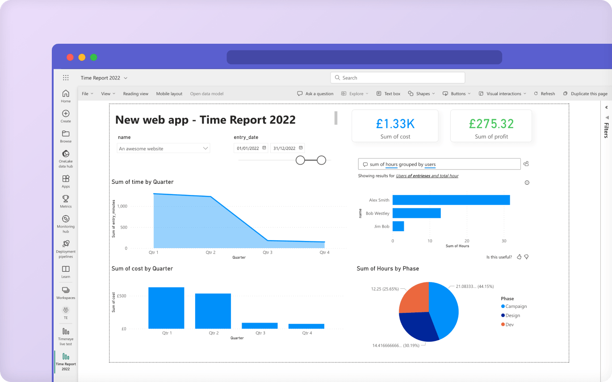This screenshot has width=612, height=382.
Task: Expand Time Report 2022 title dropdown
Action: click(126, 78)
